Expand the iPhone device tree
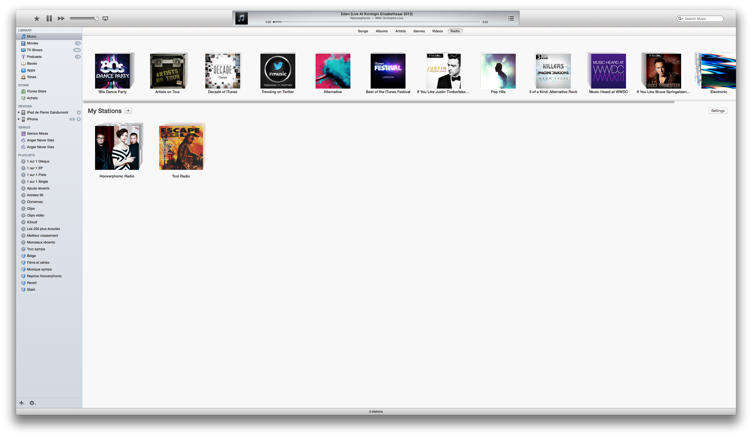The image size is (752, 437). [x=19, y=119]
